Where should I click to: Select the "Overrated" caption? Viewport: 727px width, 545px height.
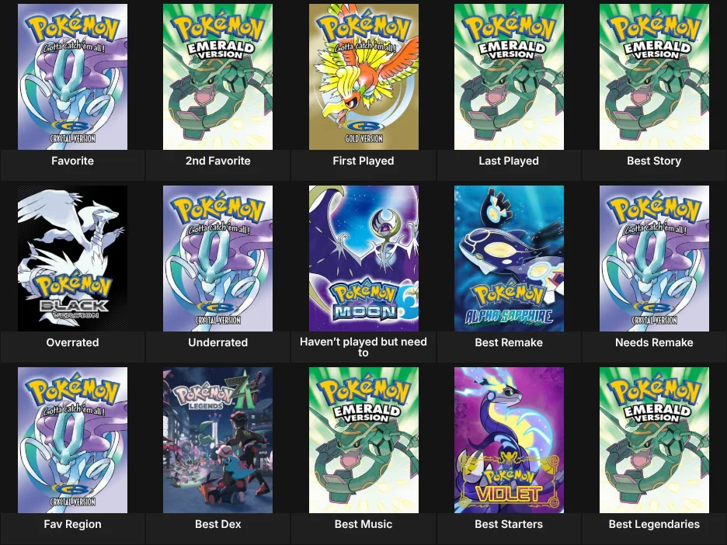click(72, 342)
